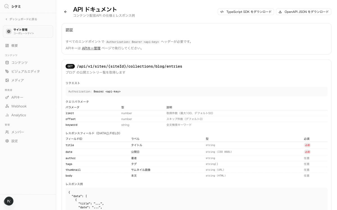The height and width of the screenshot is (210, 337).
Task: Open メディア in the sidebar
Action: 28,80
